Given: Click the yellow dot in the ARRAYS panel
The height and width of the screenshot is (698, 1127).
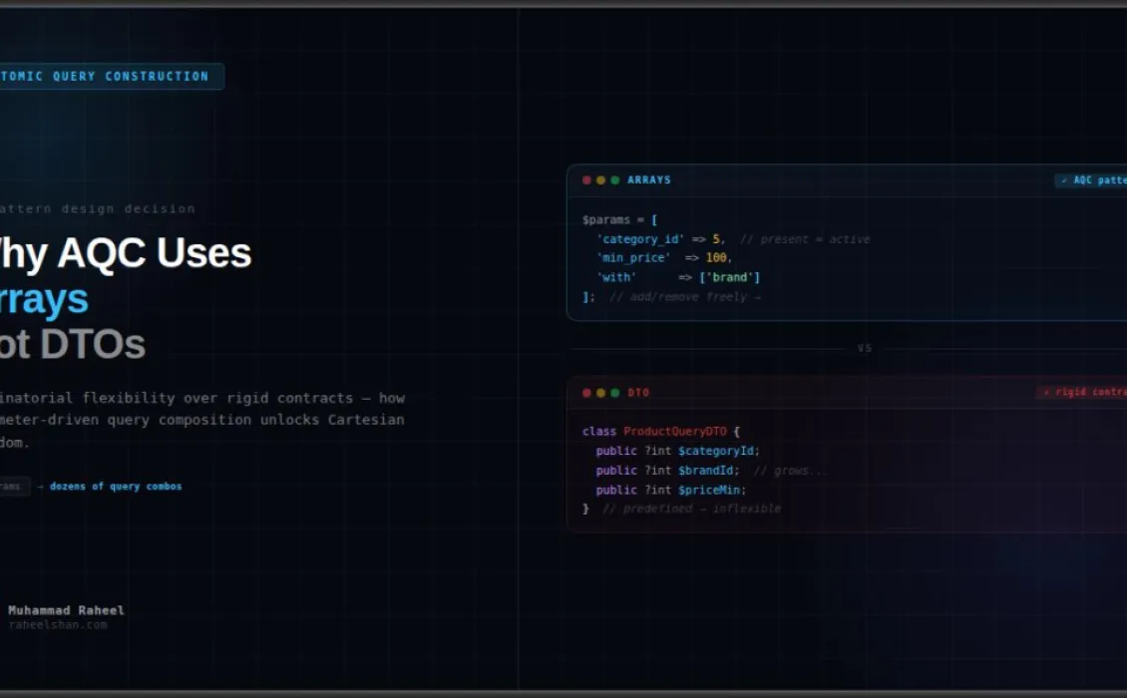Looking at the screenshot, I should [600, 180].
